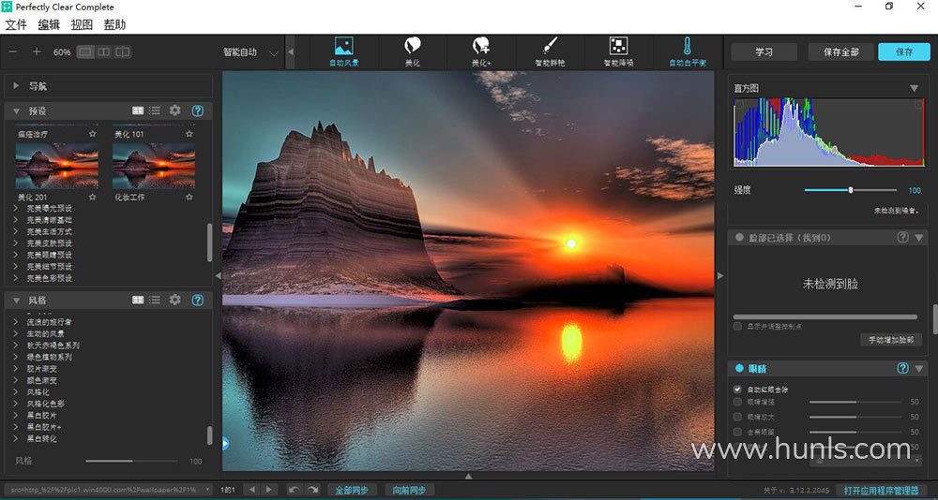
Task: Click the 打开应用程序管理器 button
Action: point(881,491)
